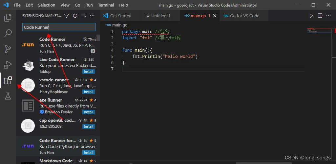Image resolution: width=336 pixels, height=164 pixels.
Task: Click the editor minimap
Action: click(x=319, y=31)
